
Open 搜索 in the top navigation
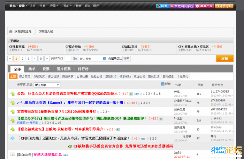[x=78, y=6]
